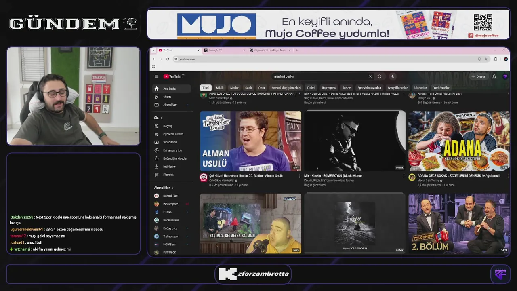Open more options for Alman Usulü video
Image resolution: width=517 pixels, height=291 pixels.
(299, 176)
